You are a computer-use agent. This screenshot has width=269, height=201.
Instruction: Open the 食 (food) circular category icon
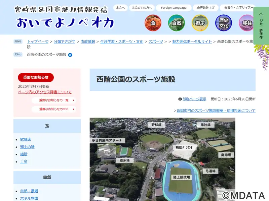pyautogui.click(x=153, y=23)
